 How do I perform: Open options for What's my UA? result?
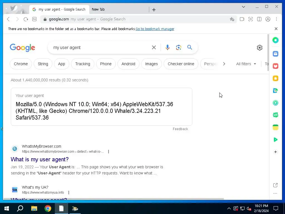point(69,193)
